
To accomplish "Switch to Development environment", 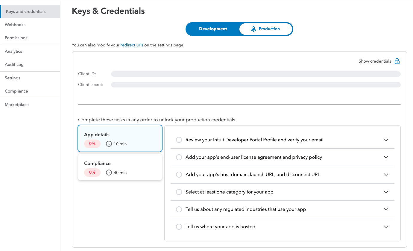I will [x=213, y=29].
